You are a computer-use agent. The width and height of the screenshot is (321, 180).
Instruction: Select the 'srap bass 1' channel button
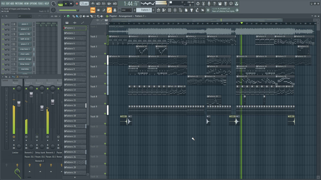(x=25, y=49)
